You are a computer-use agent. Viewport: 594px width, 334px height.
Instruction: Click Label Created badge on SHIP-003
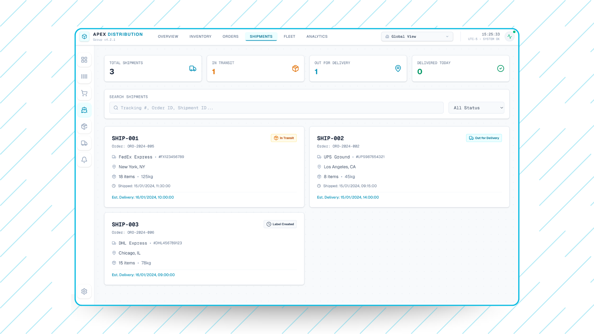(x=280, y=224)
